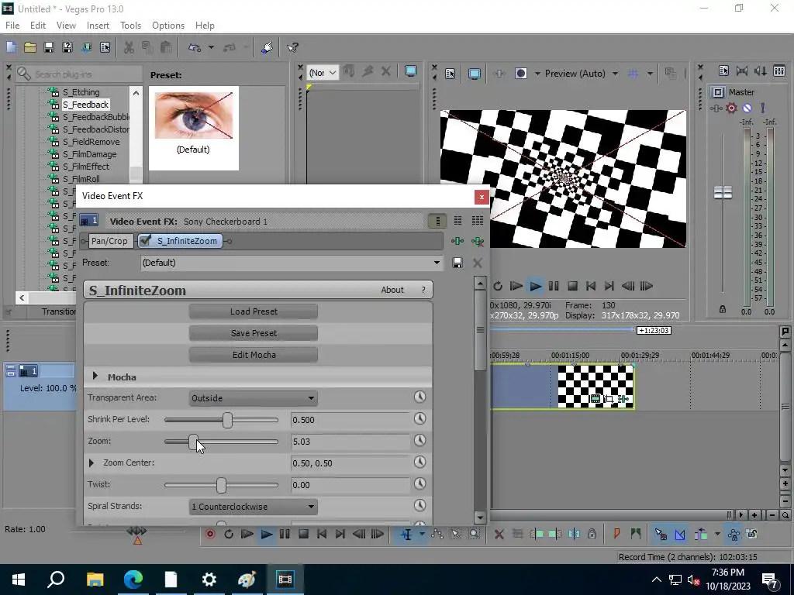Click the Open folder icon in toolbar

click(30, 47)
